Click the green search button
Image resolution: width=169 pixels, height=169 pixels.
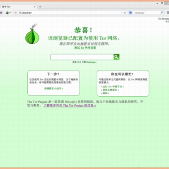(116, 57)
